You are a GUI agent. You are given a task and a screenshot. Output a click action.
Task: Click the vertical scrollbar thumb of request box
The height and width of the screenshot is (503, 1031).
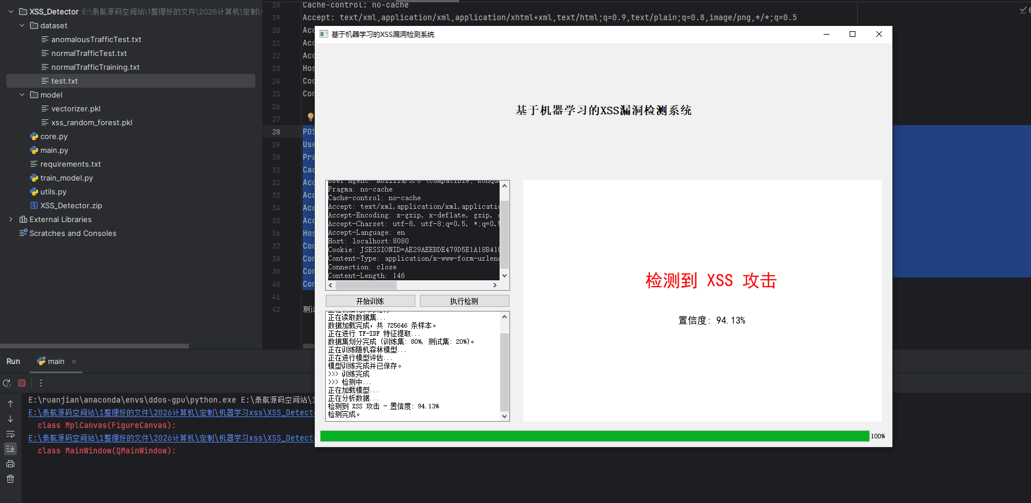(504, 234)
